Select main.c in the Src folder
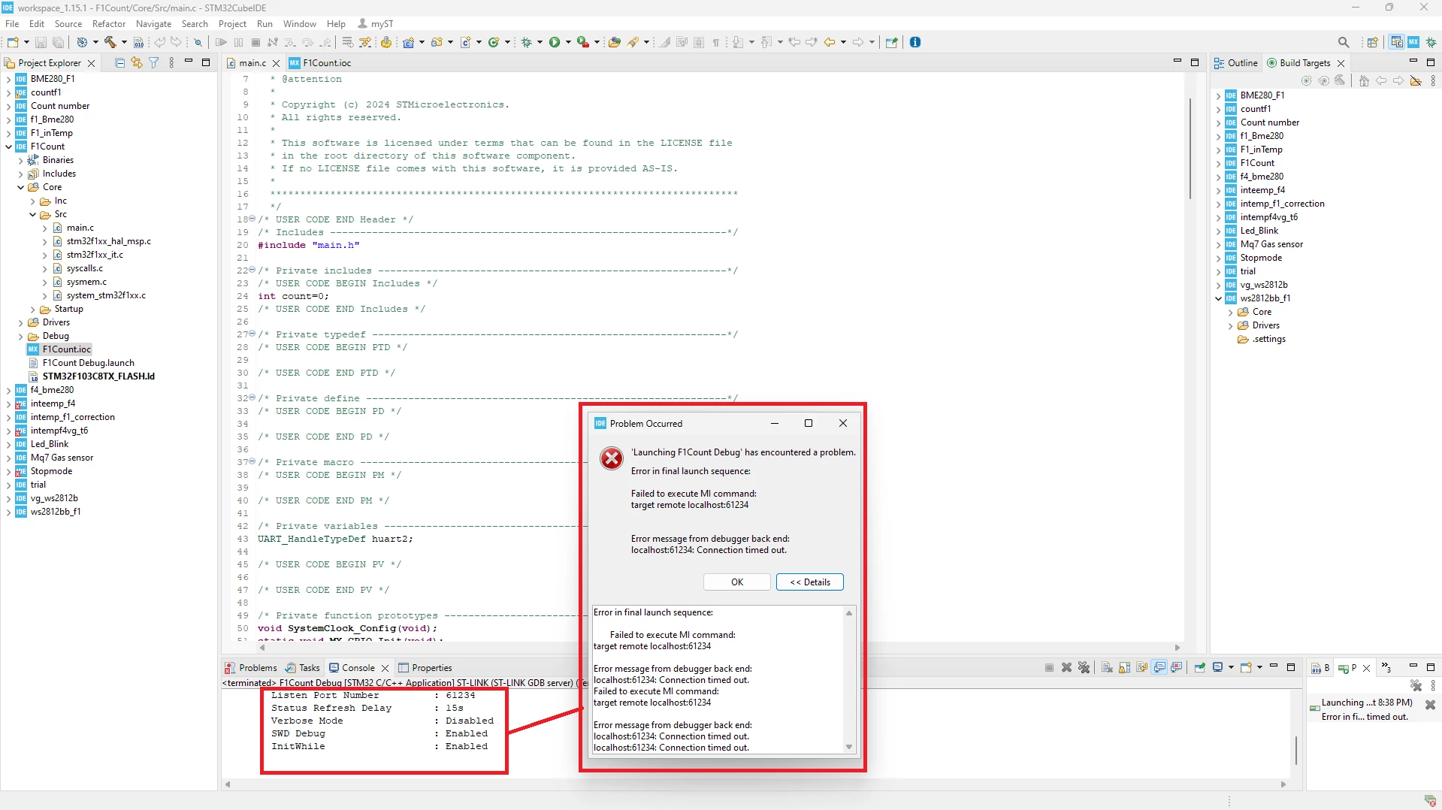 tap(80, 228)
